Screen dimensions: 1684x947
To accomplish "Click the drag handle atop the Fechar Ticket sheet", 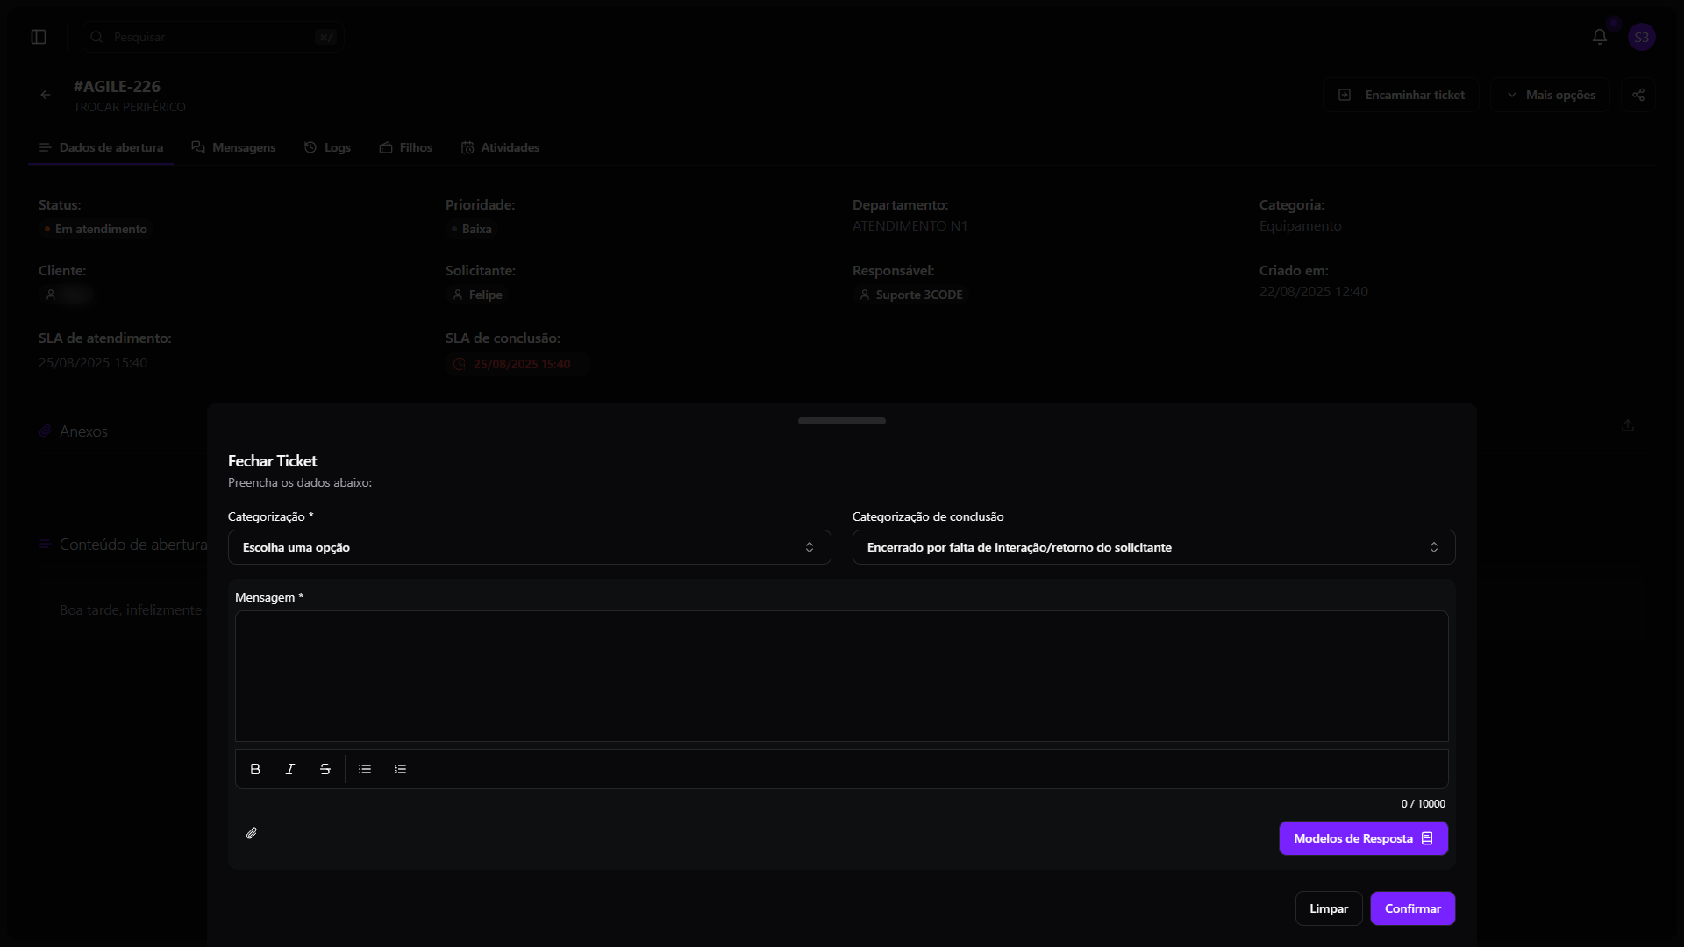I will point(841,421).
